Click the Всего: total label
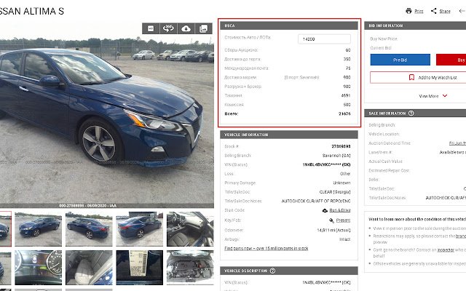466x291 pixels. pos(232,113)
